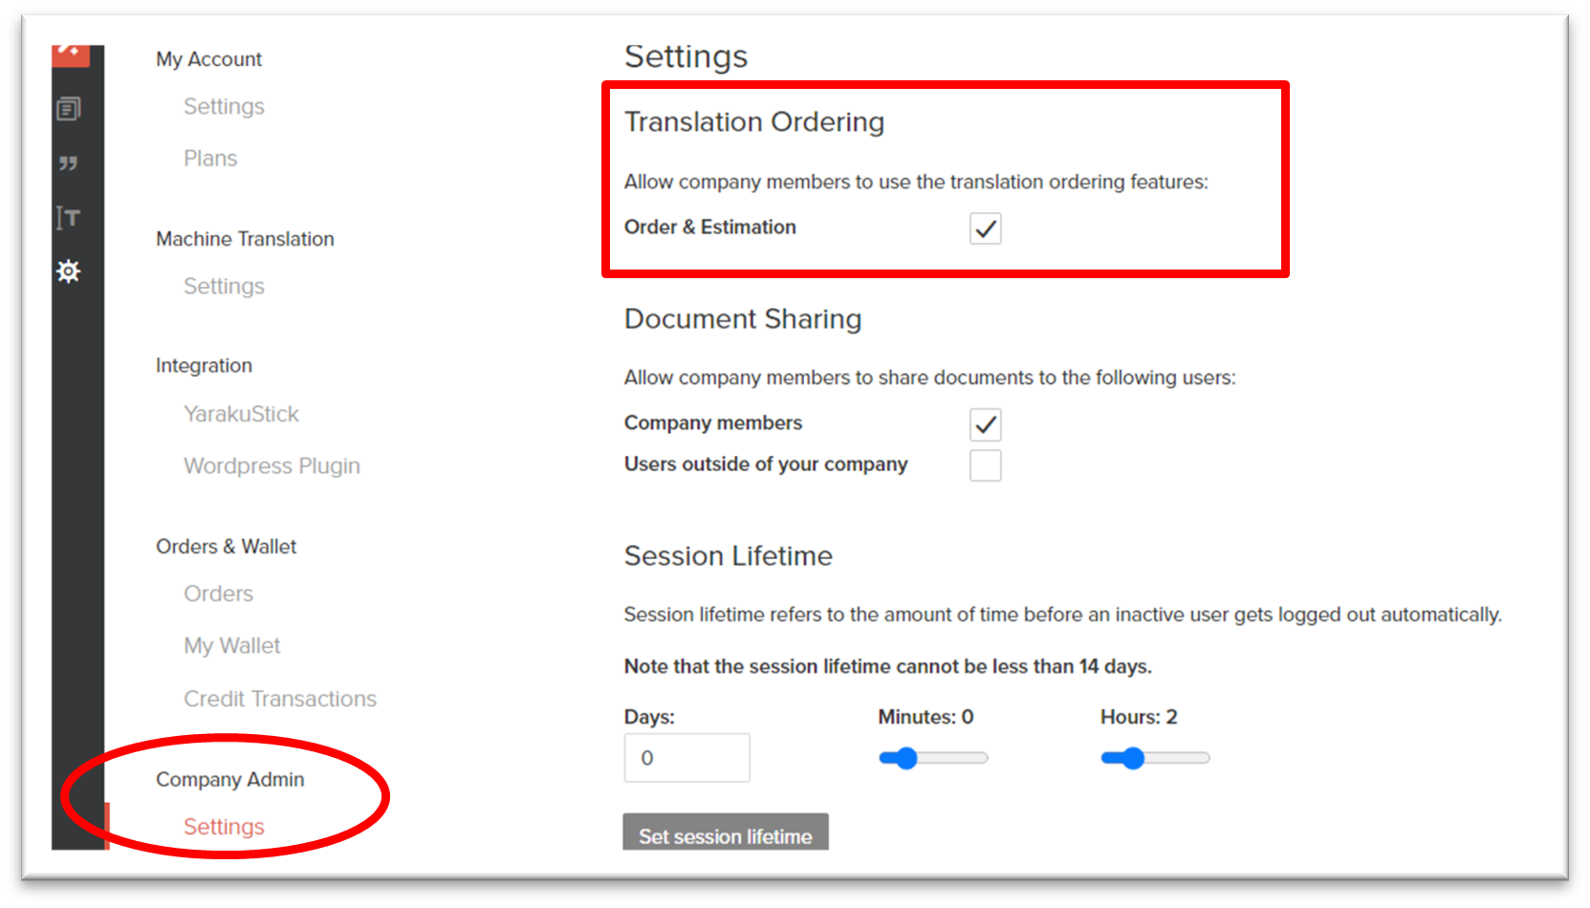Enable Users outside of your company checkbox
The image size is (1590, 908).
[x=985, y=465]
